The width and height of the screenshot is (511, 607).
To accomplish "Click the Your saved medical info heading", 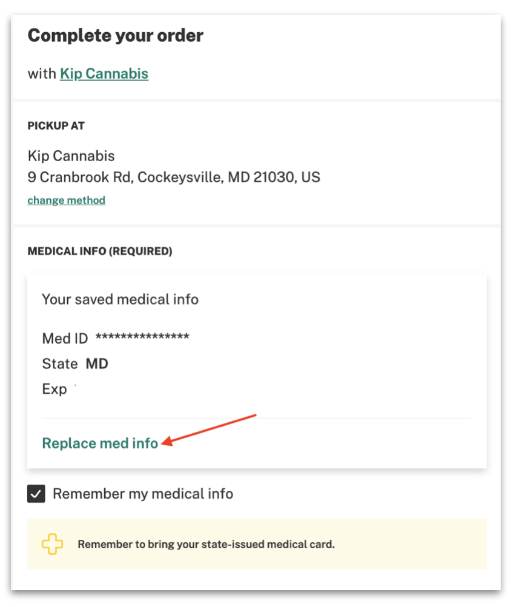I will coord(120,299).
